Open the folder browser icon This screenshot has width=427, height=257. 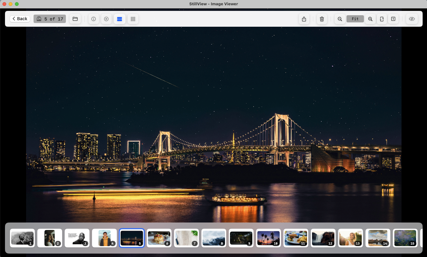click(x=75, y=19)
